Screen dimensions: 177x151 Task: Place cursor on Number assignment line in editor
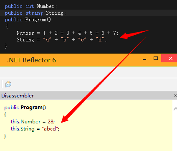point(67,33)
